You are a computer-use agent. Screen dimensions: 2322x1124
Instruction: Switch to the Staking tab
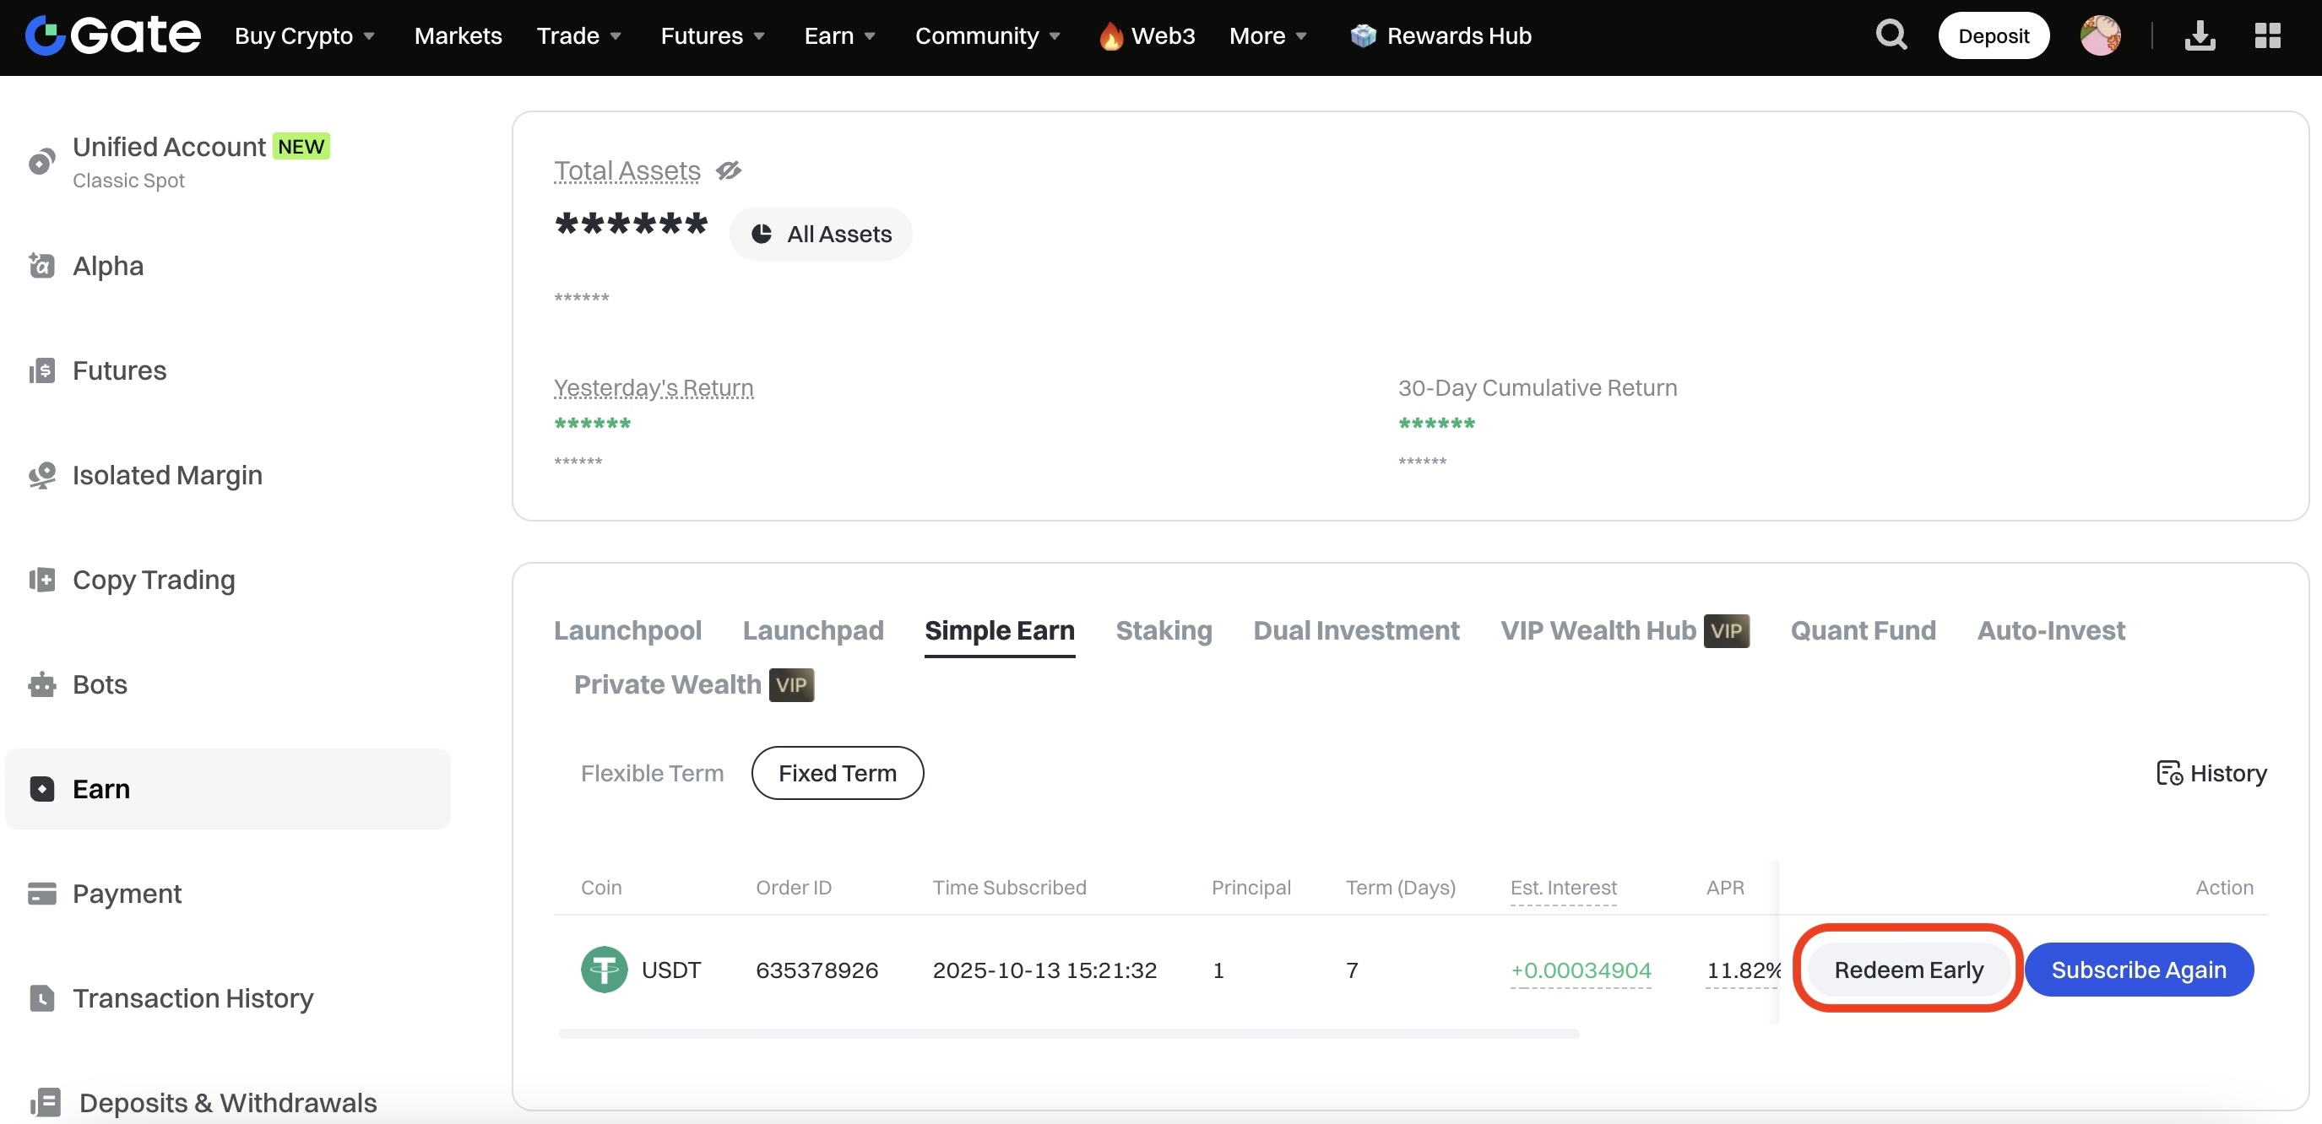coord(1163,630)
